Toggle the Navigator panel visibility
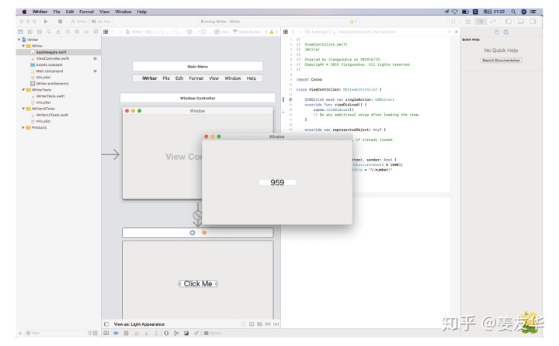This screenshot has width=559, height=346. (x=509, y=22)
